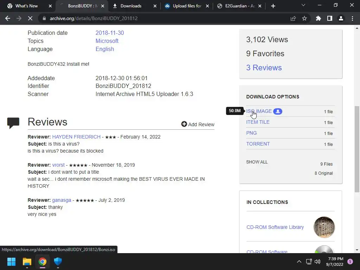Open the Microsoft topic link
Image resolution: width=360 pixels, height=270 pixels.
click(x=107, y=41)
